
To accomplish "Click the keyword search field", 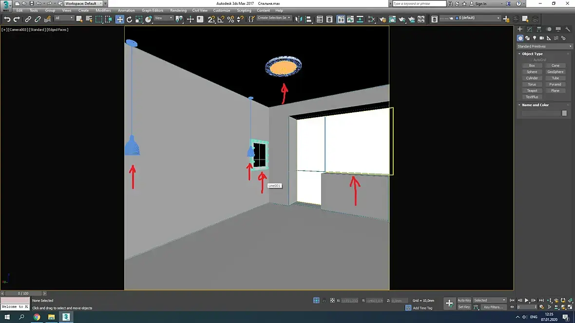I will 419,4.
